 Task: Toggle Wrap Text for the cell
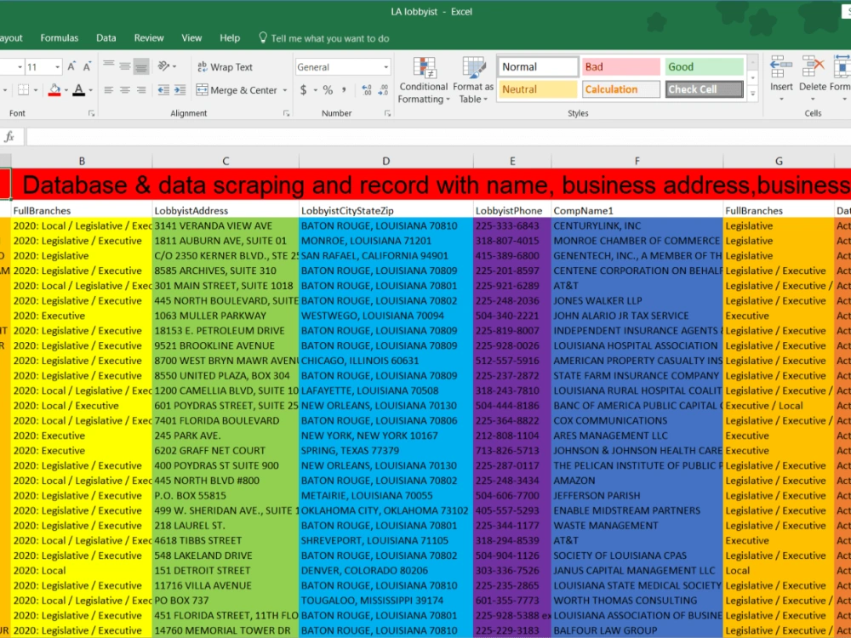(226, 66)
